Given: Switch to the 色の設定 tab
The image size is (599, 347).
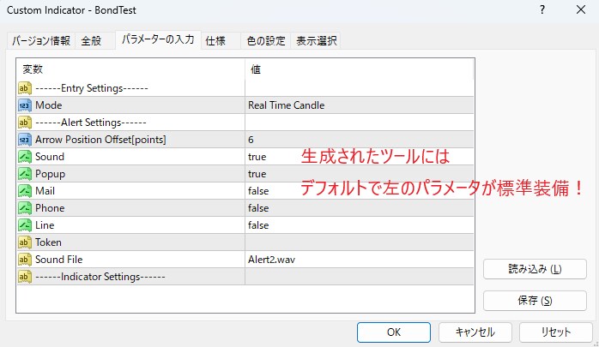Looking at the screenshot, I should click(266, 41).
